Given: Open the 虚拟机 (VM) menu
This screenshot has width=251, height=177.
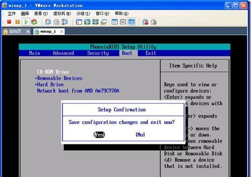Looking at the screenshot, I should [62, 13].
